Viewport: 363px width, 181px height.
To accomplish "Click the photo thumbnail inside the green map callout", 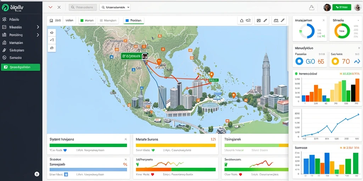I will [145, 56].
